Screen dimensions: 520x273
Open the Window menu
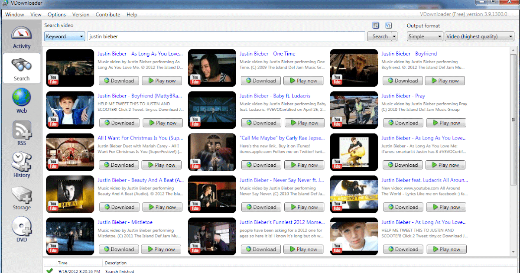tap(14, 14)
